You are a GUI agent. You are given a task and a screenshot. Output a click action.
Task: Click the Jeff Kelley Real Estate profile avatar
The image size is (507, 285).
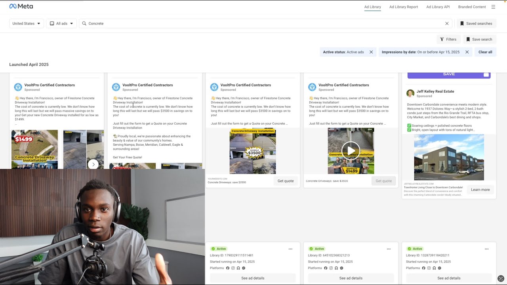[x=410, y=93]
